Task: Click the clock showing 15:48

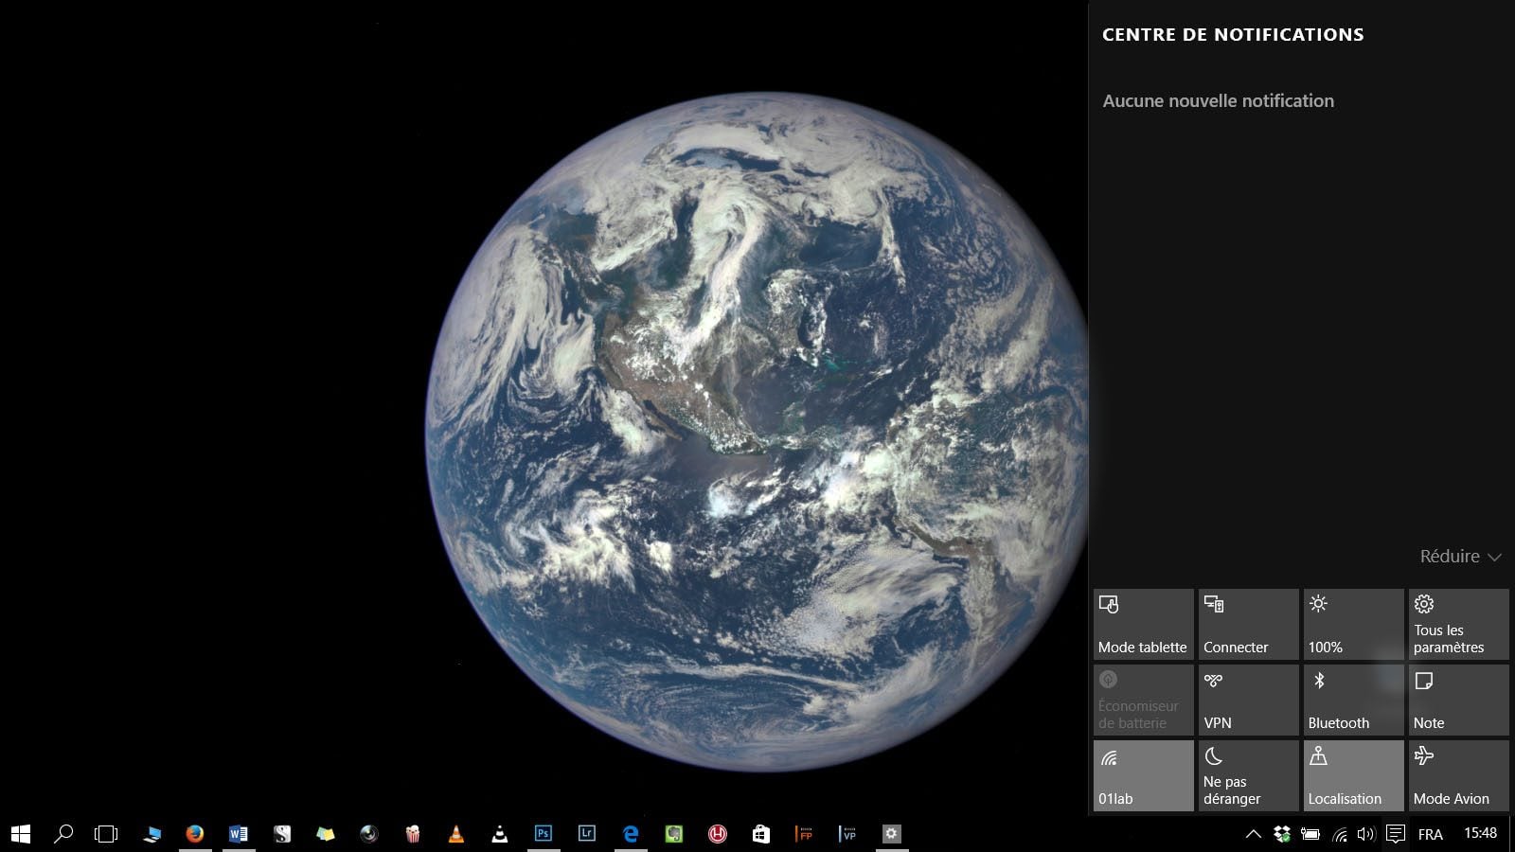Action: 1480,833
